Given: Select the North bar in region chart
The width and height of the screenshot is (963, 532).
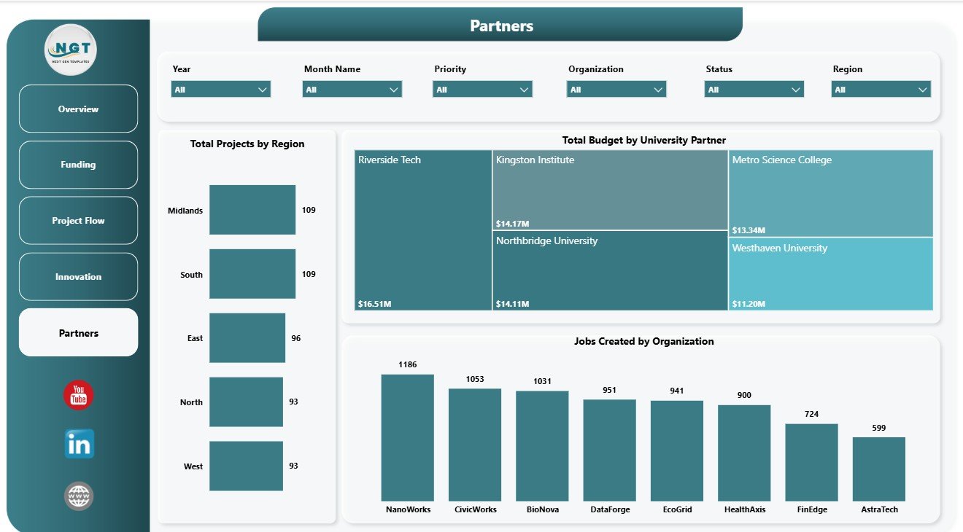Looking at the screenshot, I should point(246,402).
